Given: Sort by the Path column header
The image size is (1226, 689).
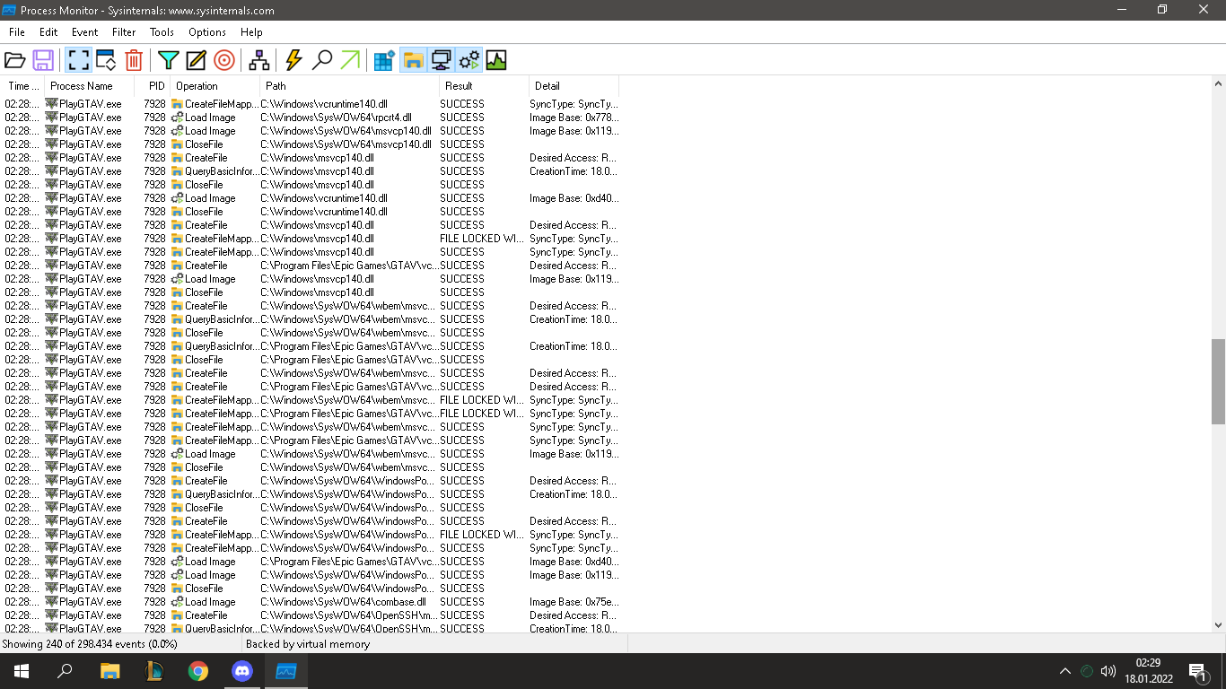Looking at the screenshot, I should click(x=350, y=86).
